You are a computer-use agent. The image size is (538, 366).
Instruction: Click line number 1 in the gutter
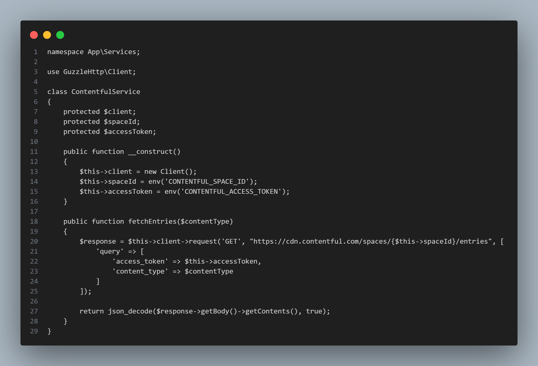[x=36, y=52]
